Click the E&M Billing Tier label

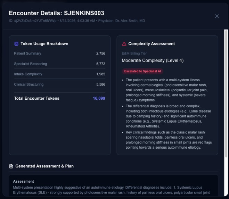(x=134, y=53)
